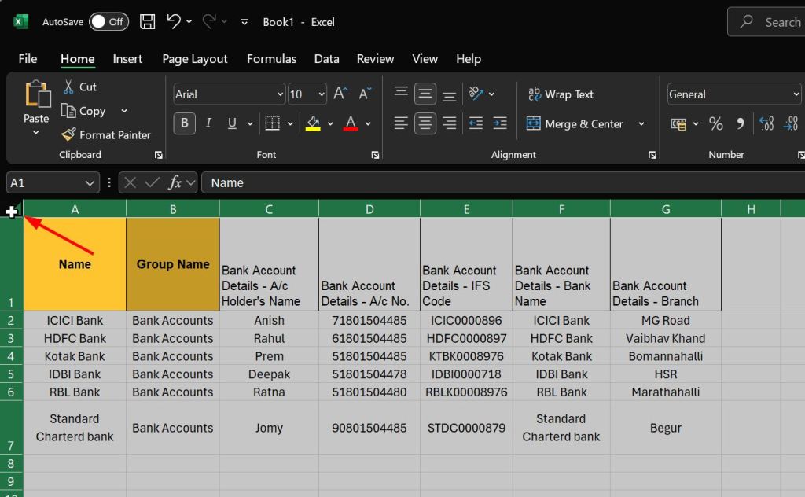Select column D header
The height and width of the screenshot is (497, 805).
[x=369, y=209]
